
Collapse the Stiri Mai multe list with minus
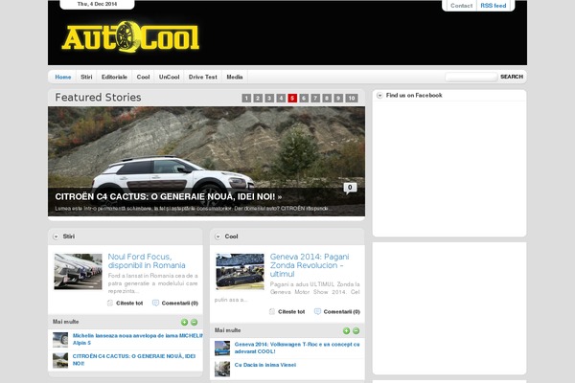point(194,322)
